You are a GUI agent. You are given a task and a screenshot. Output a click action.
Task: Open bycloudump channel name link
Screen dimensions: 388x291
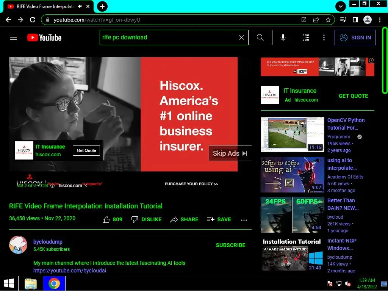pyautogui.click(x=48, y=242)
